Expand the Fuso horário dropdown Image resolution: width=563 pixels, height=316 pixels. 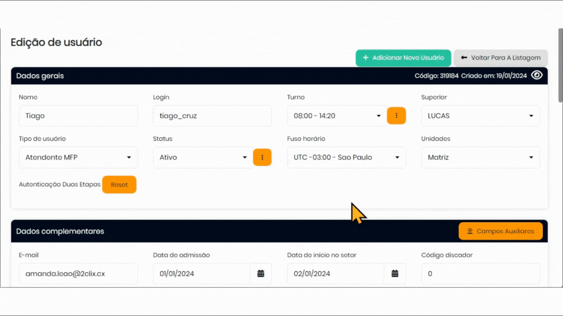click(x=346, y=158)
